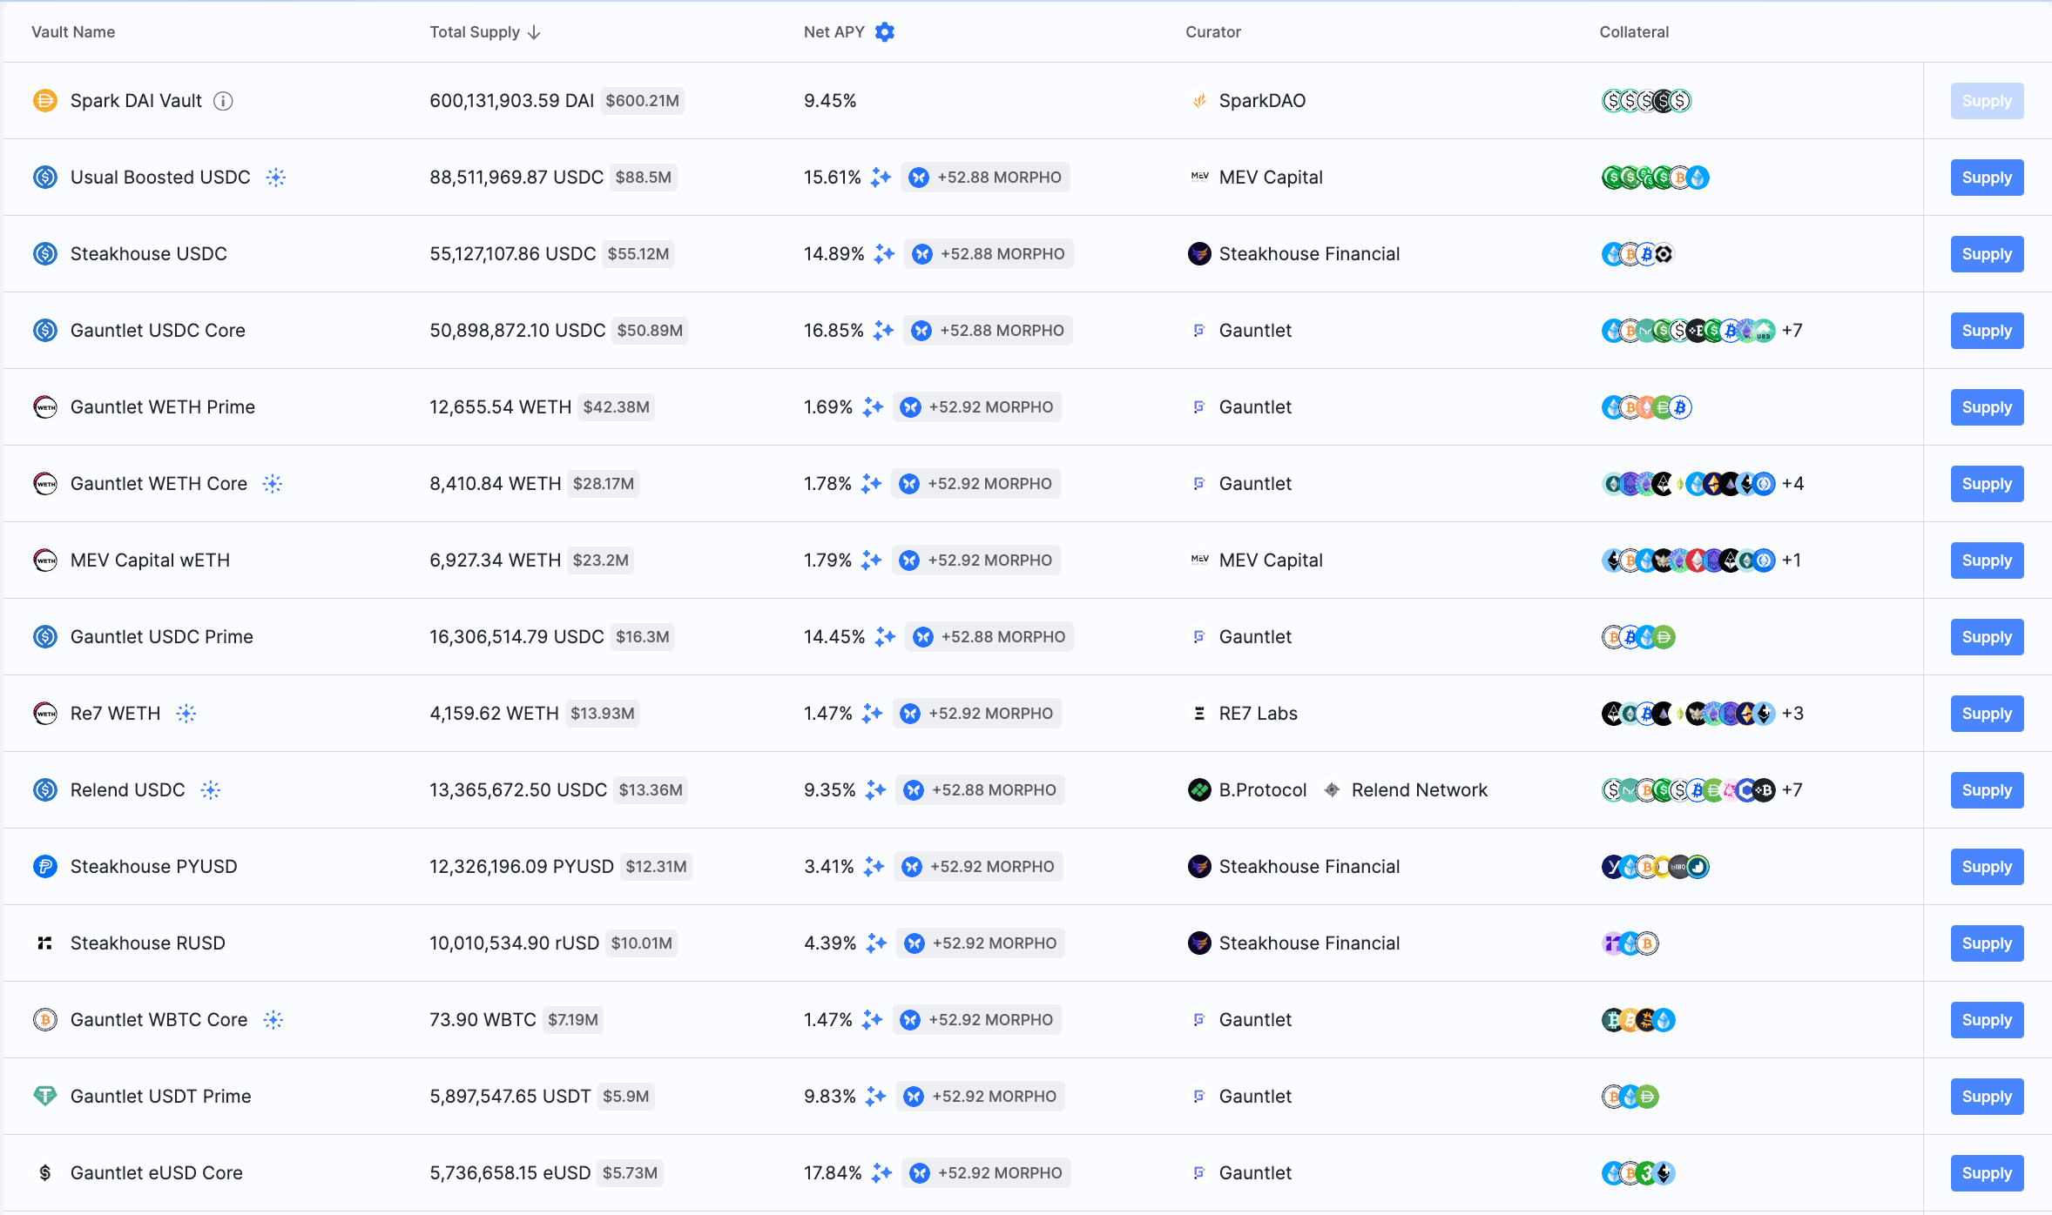Click Steakhouse Financial logo in PYUSD row
The width and height of the screenshot is (2052, 1215).
pyautogui.click(x=1199, y=867)
